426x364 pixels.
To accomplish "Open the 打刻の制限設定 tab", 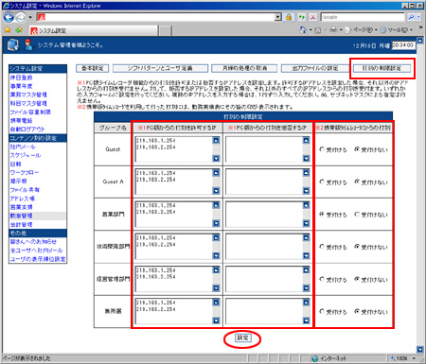I will pos(382,68).
